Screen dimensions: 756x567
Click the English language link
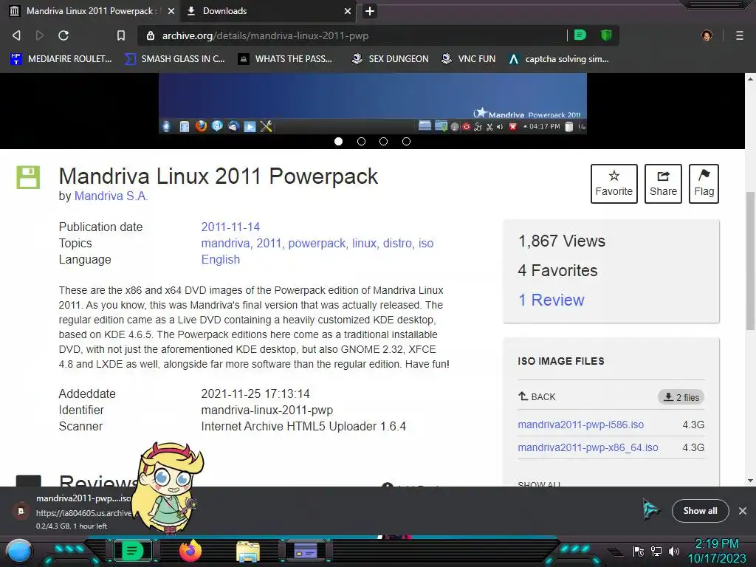[x=220, y=259]
